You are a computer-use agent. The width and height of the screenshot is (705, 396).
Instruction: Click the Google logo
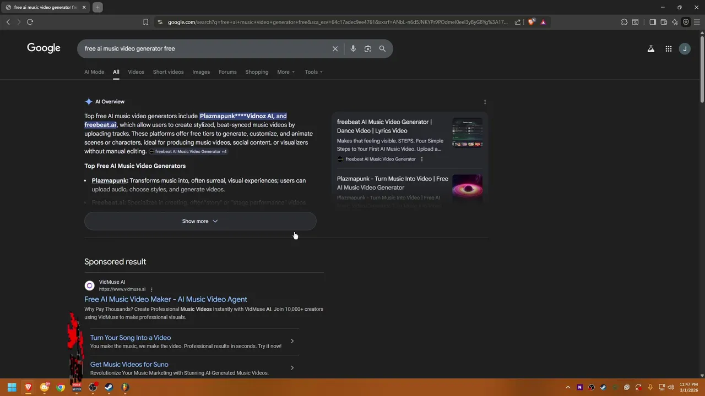click(44, 48)
